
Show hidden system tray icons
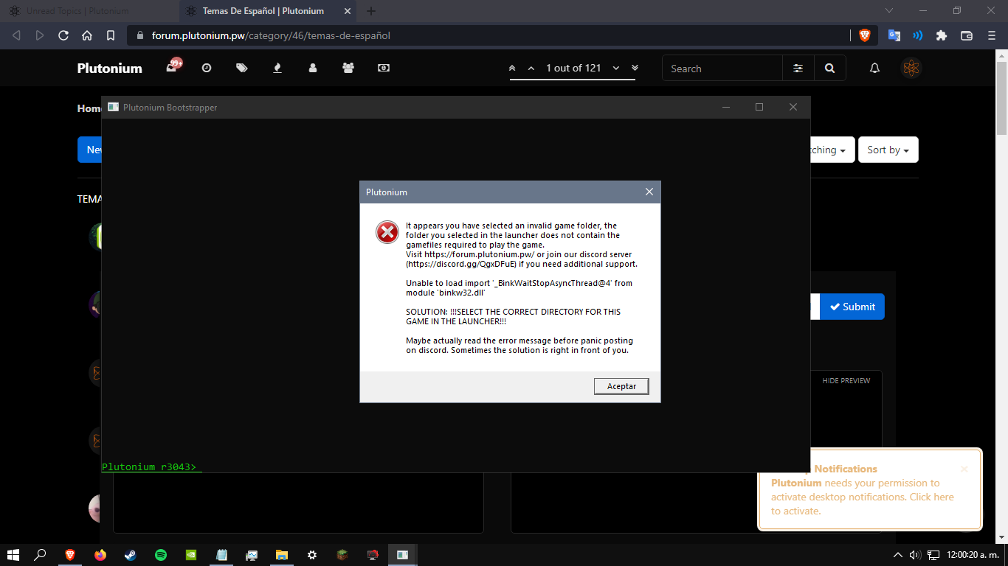click(x=898, y=555)
